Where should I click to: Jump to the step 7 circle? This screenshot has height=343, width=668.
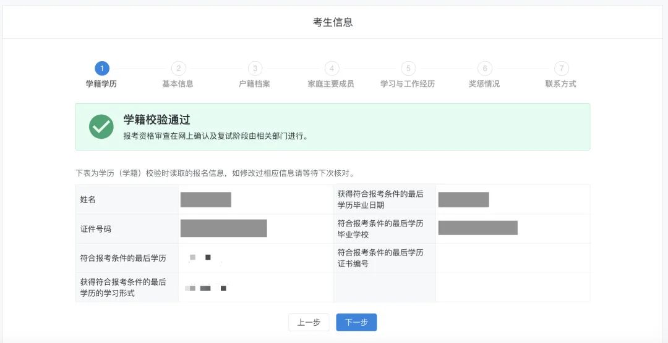tap(561, 68)
